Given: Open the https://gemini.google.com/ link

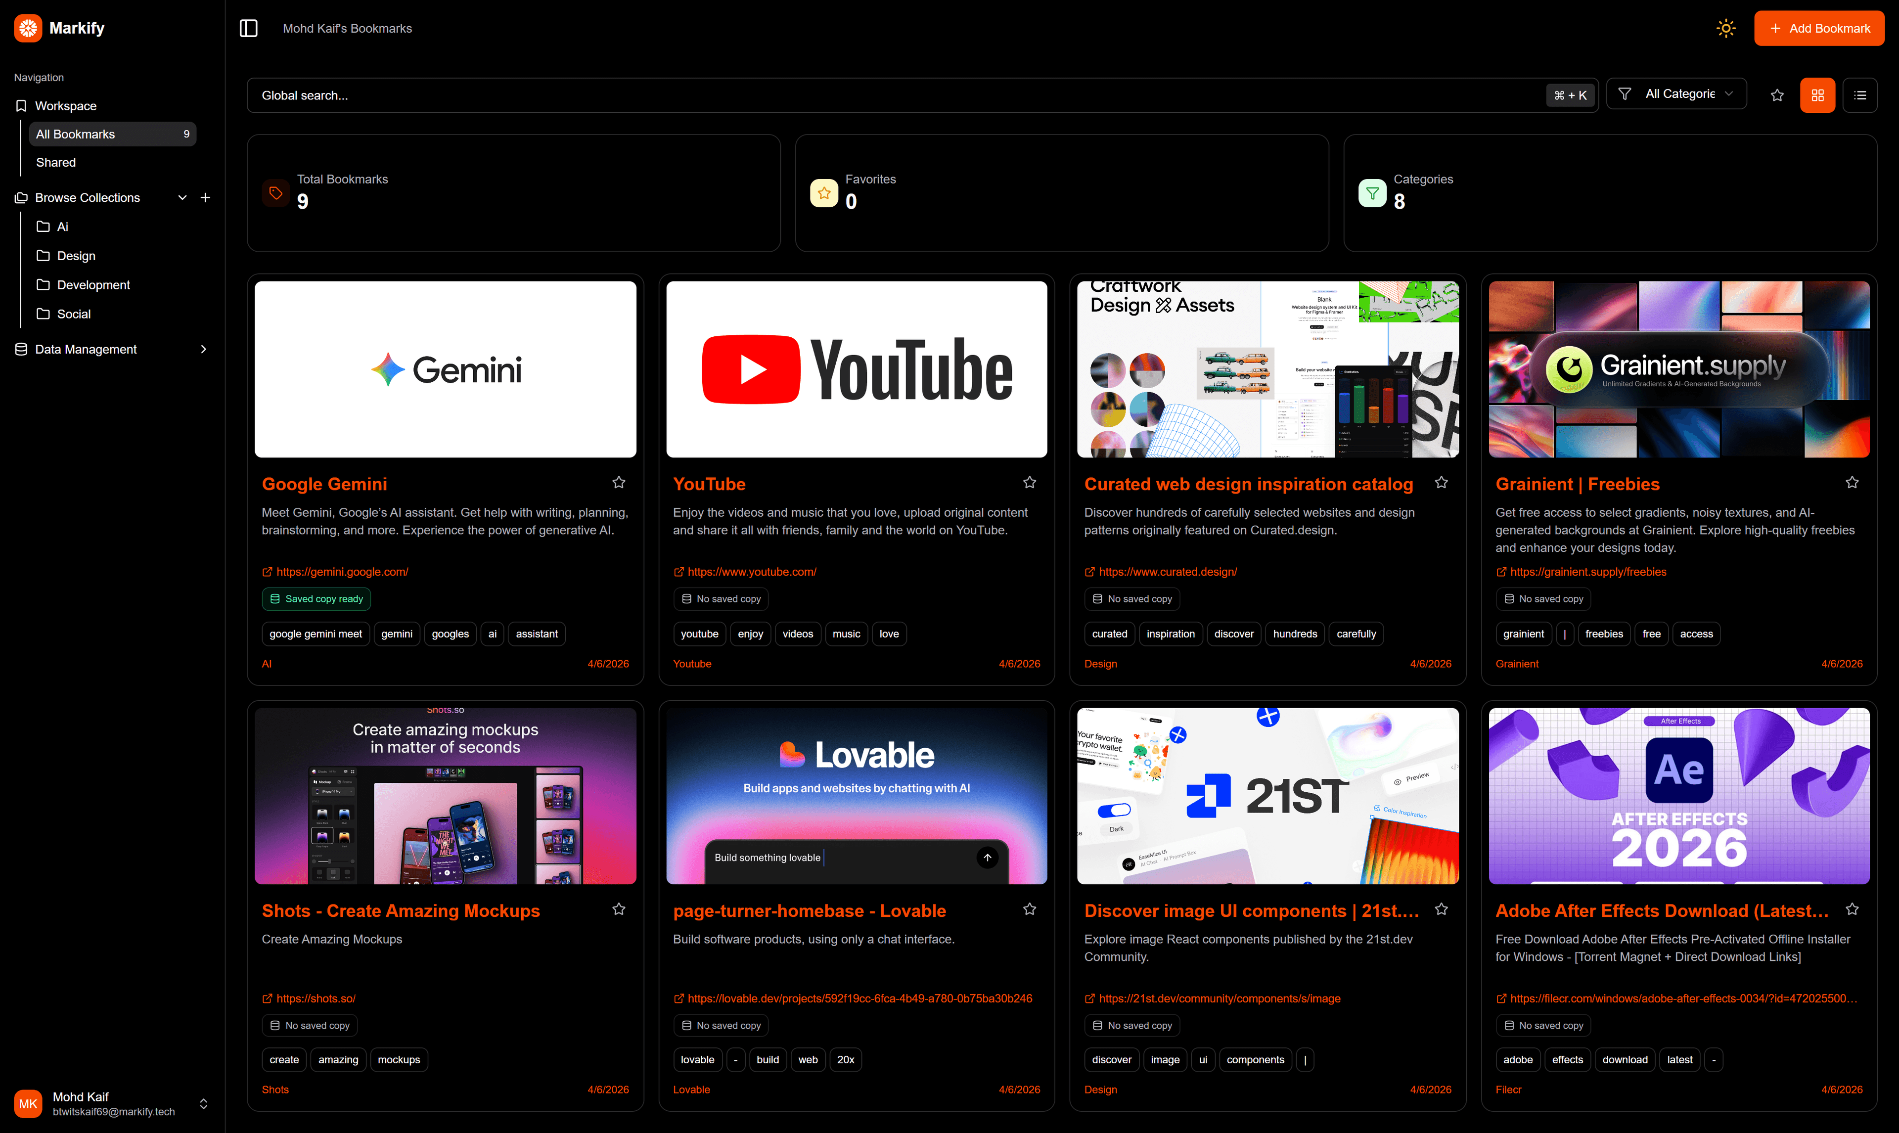Looking at the screenshot, I should coord(342,571).
